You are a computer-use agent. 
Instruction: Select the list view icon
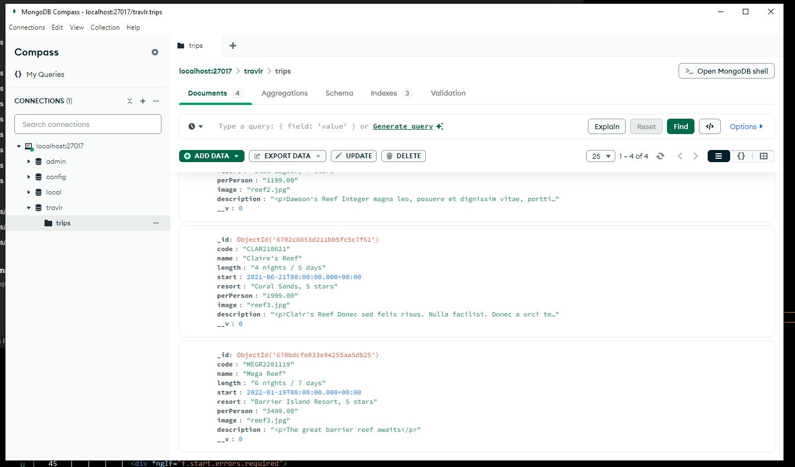[x=719, y=156]
